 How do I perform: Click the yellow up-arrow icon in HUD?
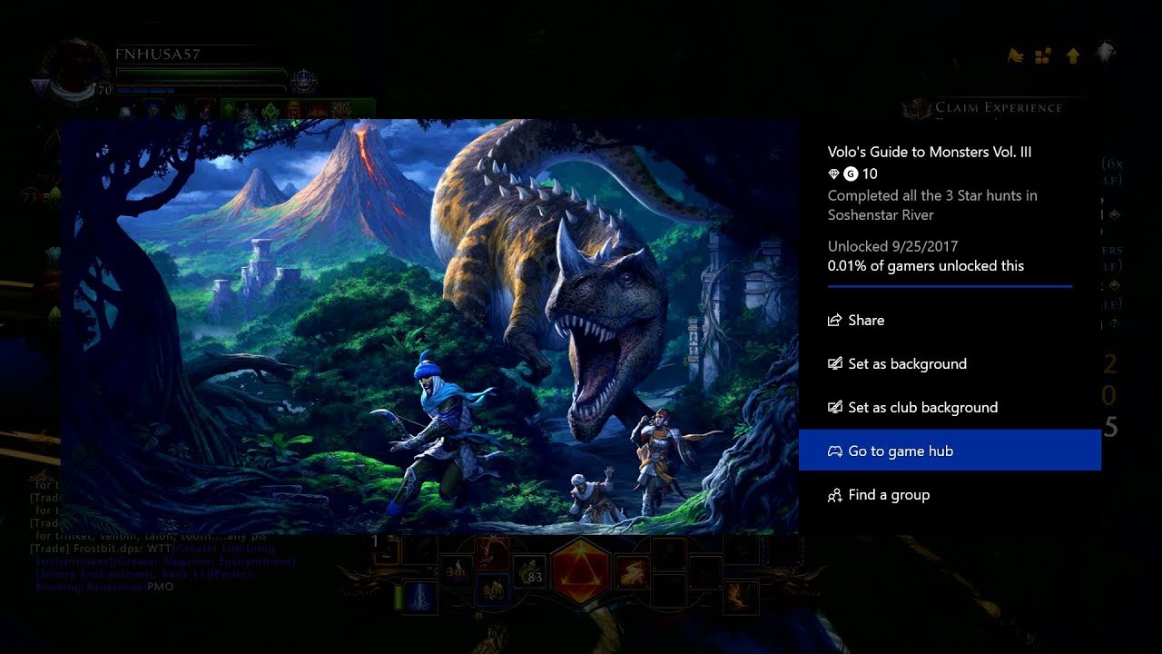[x=1073, y=55]
